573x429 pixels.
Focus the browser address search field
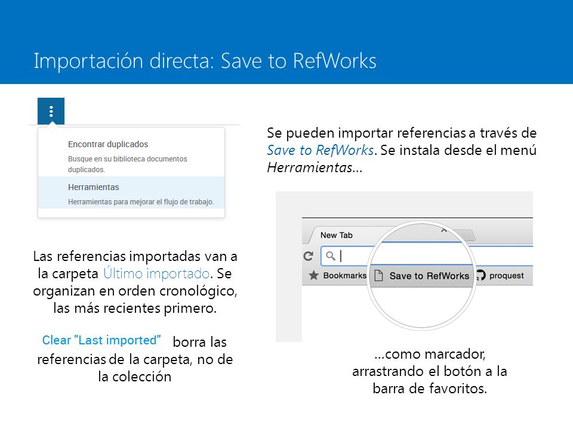point(427,256)
